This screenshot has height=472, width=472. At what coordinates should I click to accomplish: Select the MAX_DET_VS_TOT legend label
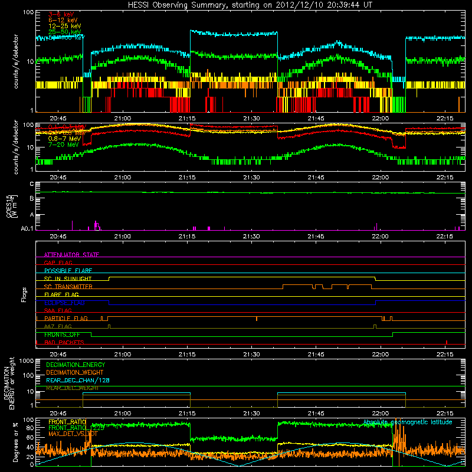(73, 434)
